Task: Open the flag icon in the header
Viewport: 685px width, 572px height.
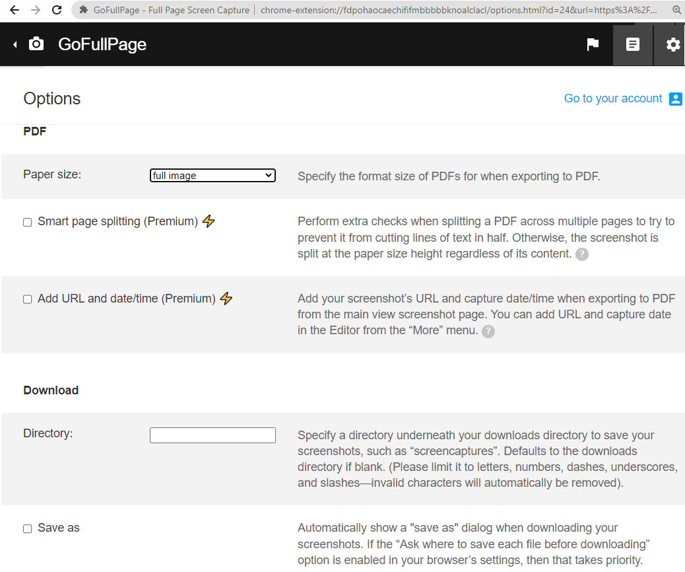Action: (x=593, y=44)
